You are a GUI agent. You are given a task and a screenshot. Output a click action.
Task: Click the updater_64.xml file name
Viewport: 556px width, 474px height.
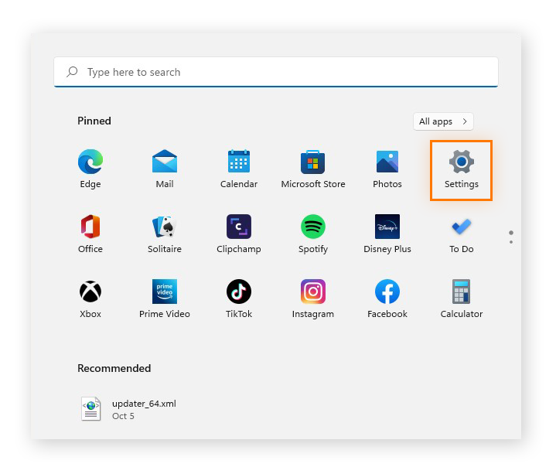coord(144,404)
